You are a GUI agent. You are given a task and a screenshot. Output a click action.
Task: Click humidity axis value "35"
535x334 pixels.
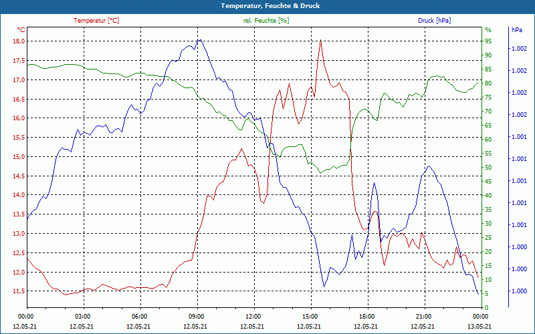click(x=488, y=210)
